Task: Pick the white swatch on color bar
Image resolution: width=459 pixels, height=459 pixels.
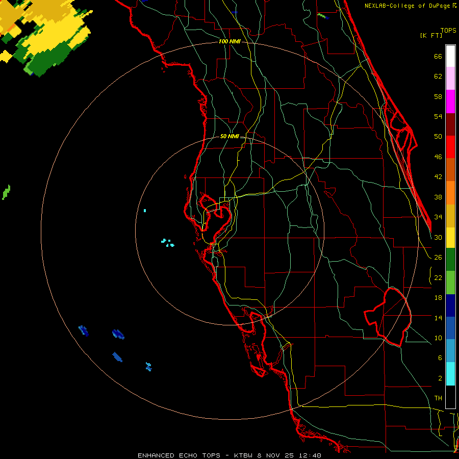Action: pos(450,56)
